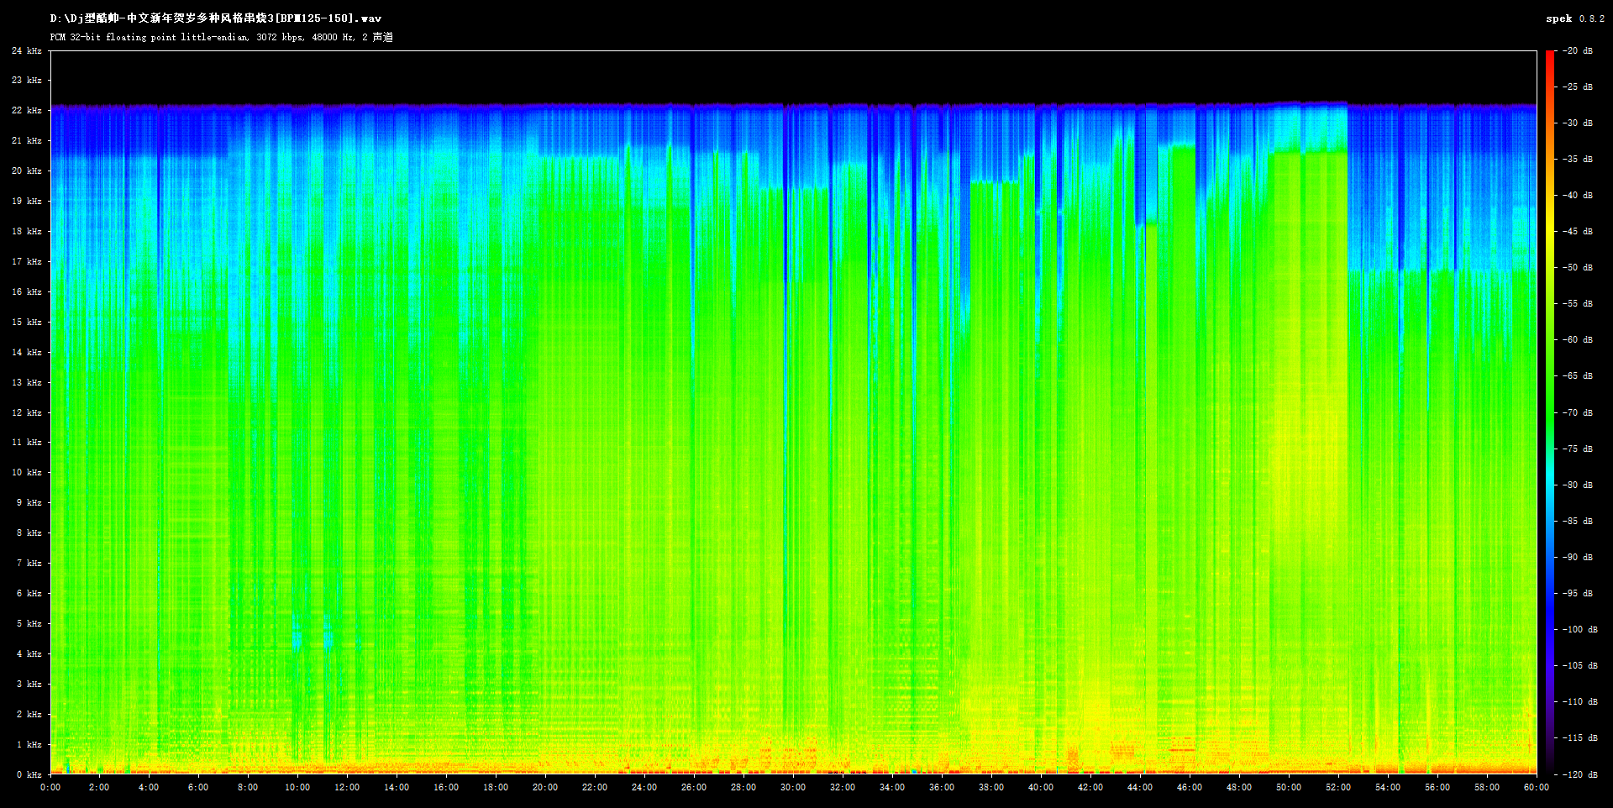Image resolution: width=1613 pixels, height=808 pixels.
Task: Select the 30:00 time axis marker
Action: pos(793,788)
